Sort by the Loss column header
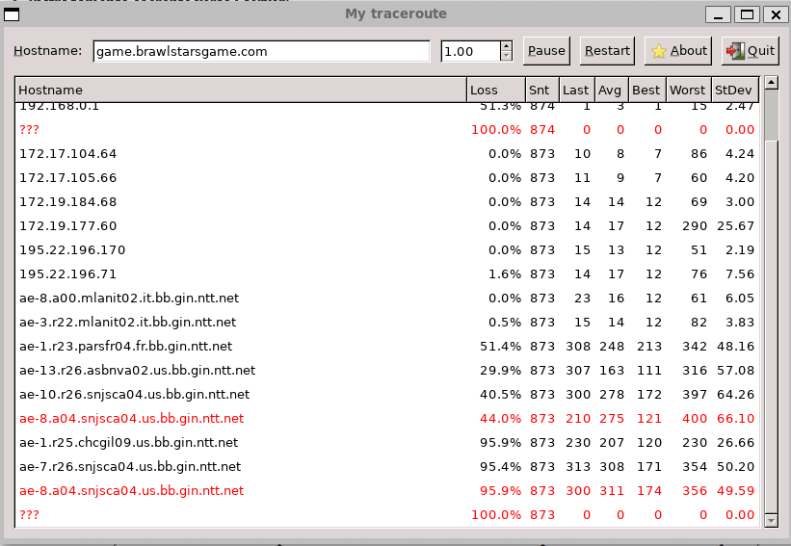Screen dimensions: 791x546 (495, 90)
